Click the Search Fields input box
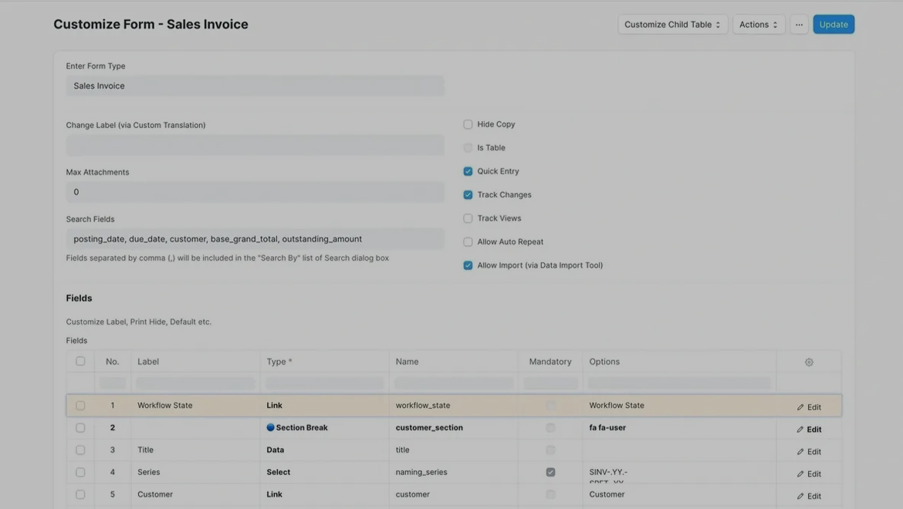This screenshot has width=903, height=509. tap(255, 239)
